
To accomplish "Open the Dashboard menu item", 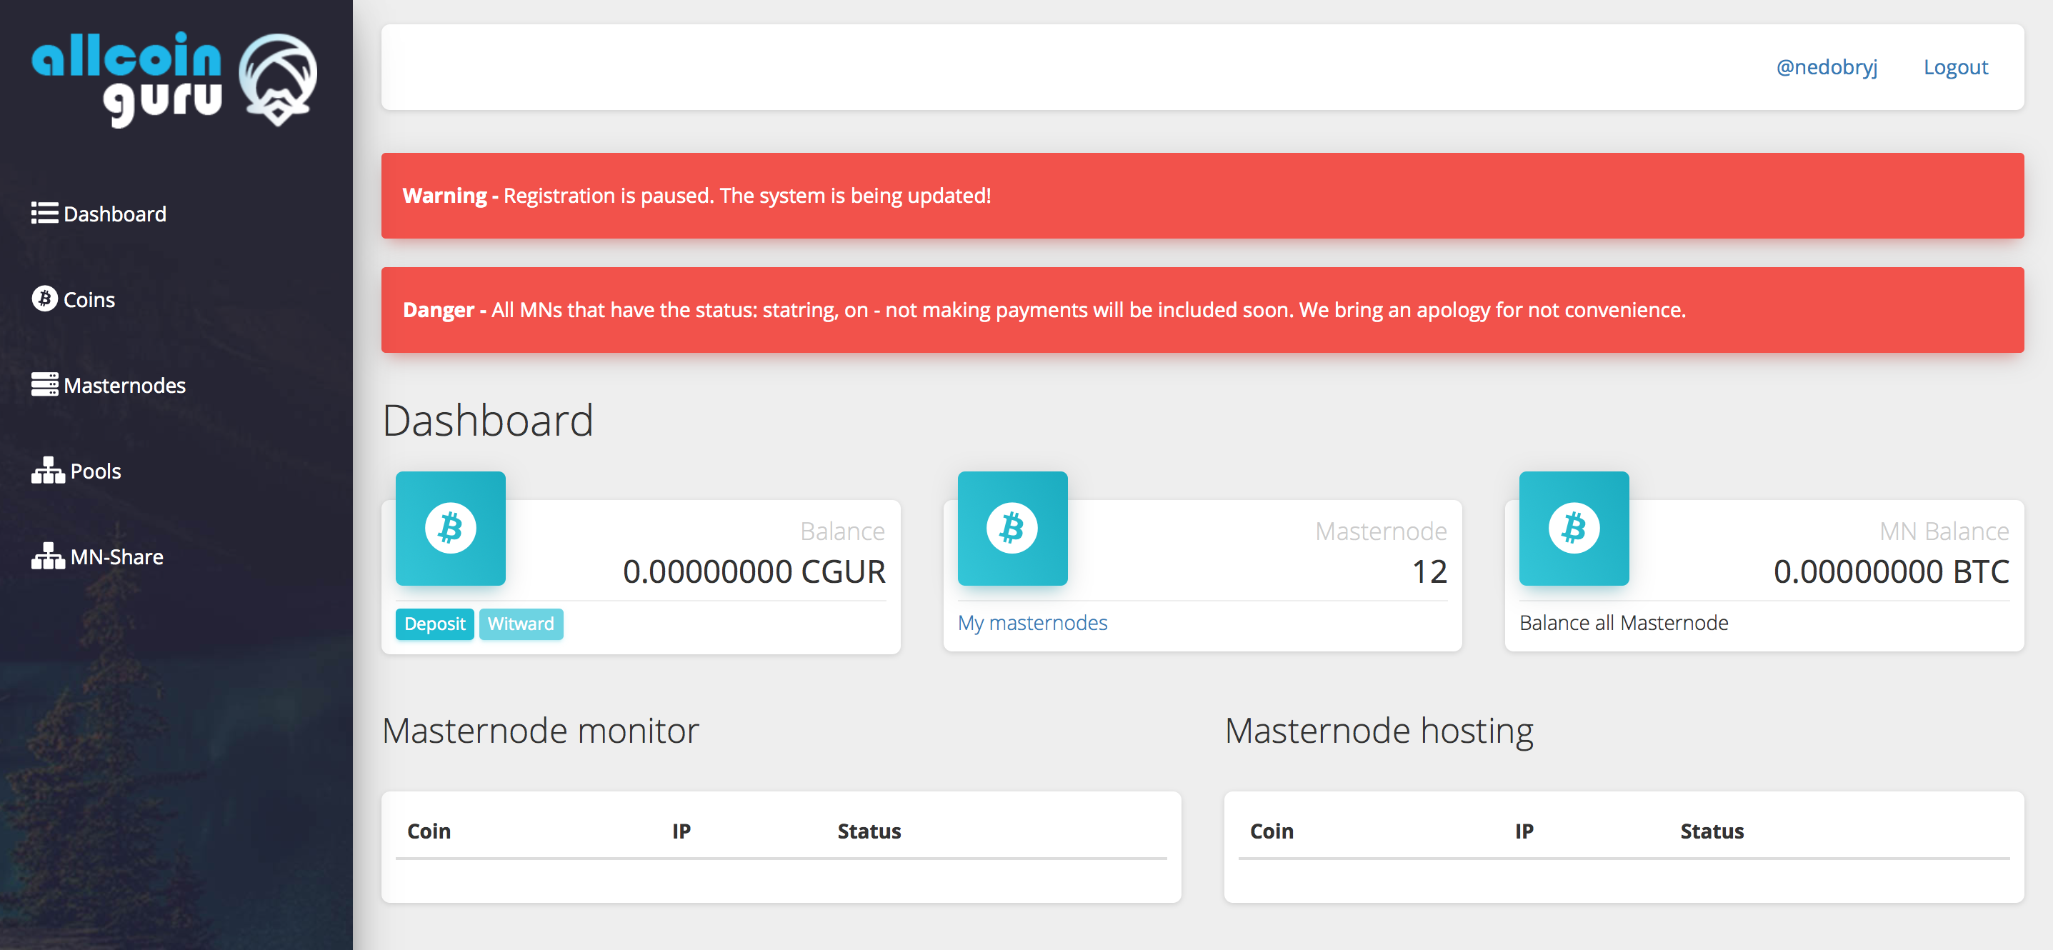I will pyautogui.click(x=99, y=214).
